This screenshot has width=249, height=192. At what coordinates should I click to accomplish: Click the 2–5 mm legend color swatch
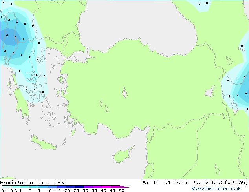tap(34, 187)
